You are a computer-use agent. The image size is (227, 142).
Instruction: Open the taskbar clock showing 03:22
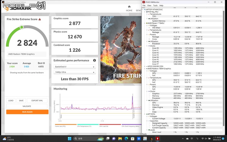pyautogui.click(x=217, y=139)
